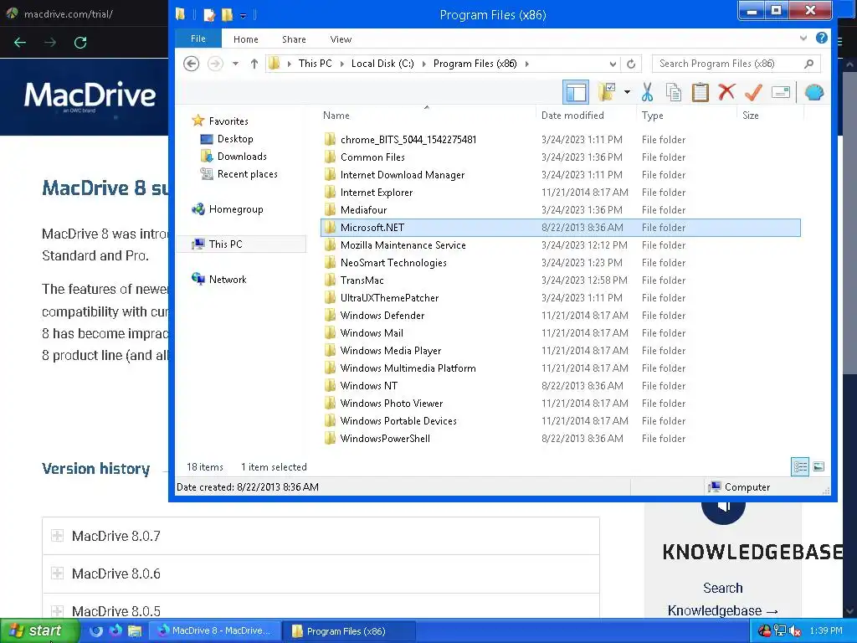
Task: Click the Program Files (x86) taskbar button
Action: tap(349, 630)
